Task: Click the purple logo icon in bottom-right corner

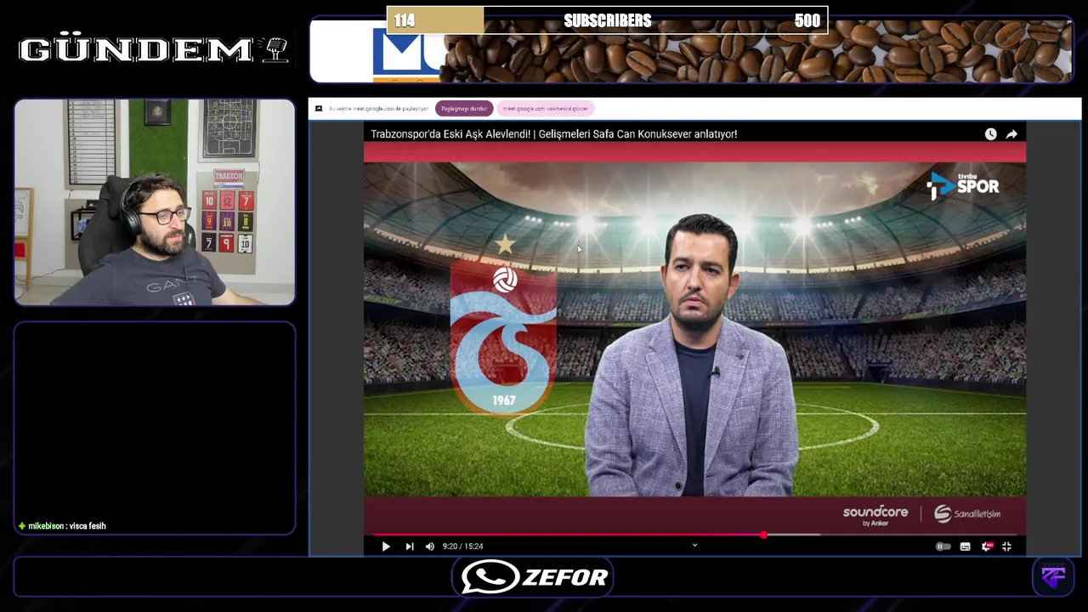Action: click(x=1054, y=577)
